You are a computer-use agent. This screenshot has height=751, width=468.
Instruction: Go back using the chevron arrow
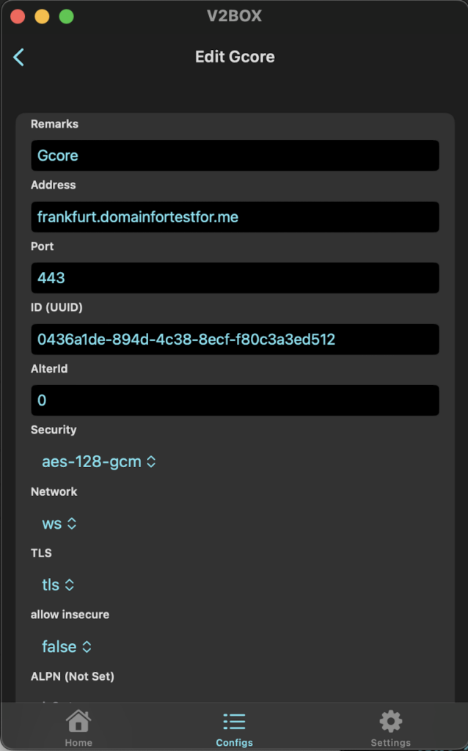(18, 57)
